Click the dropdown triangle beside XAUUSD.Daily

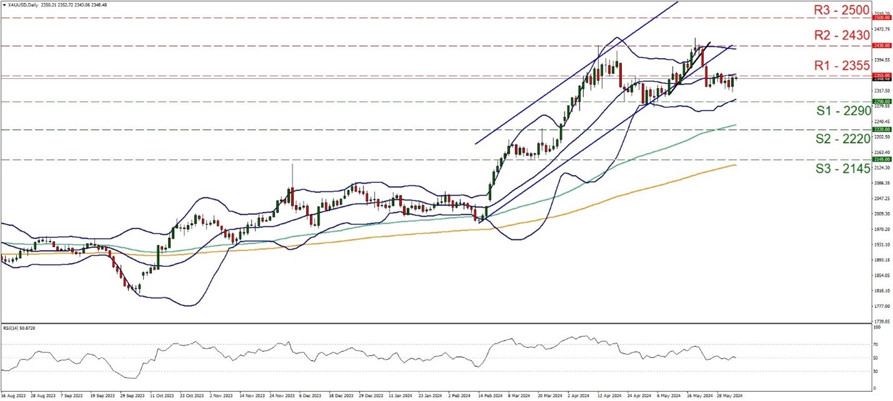point(3,5)
